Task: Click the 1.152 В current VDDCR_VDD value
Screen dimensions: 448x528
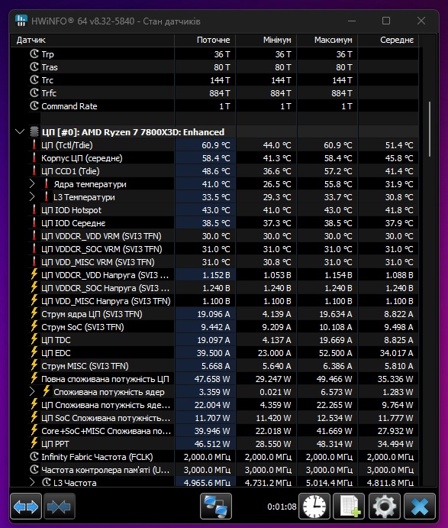Action: [x=216, y=275]
